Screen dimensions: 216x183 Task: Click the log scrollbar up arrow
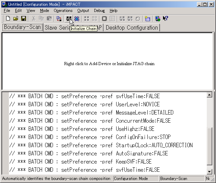point(210,95)
